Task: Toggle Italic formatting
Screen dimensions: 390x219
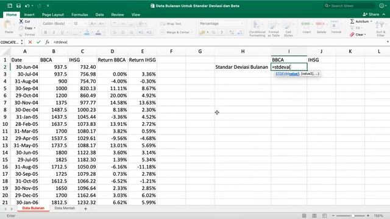Action: pos(54,32)
